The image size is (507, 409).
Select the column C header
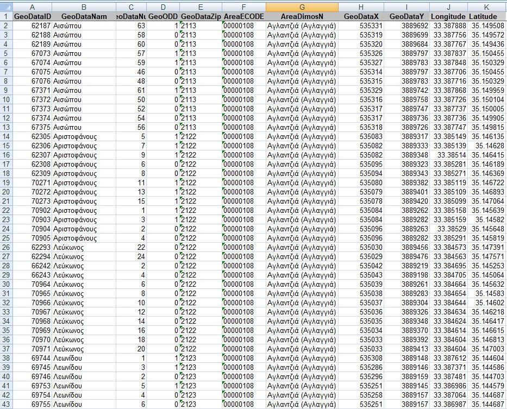tap(131, 6)
